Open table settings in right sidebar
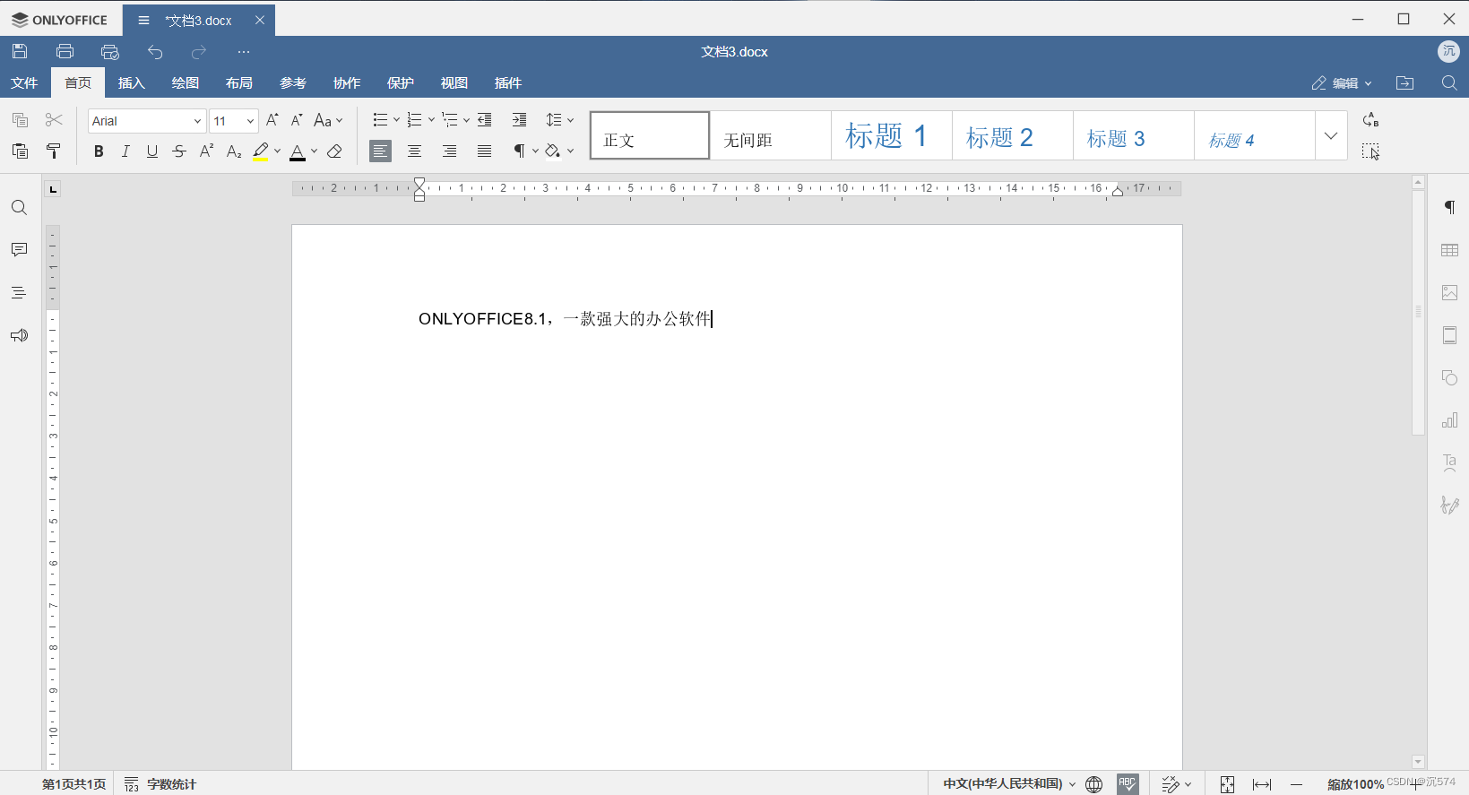1469x795 pixels. point(1449,250)
